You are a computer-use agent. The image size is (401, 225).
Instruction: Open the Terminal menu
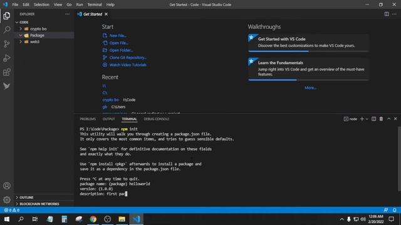pyautogui.click(x=95, y=4)
